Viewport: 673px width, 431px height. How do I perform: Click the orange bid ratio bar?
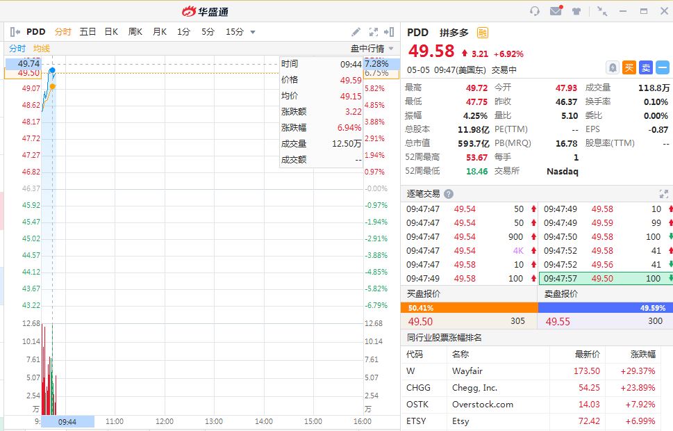[470, 307]
